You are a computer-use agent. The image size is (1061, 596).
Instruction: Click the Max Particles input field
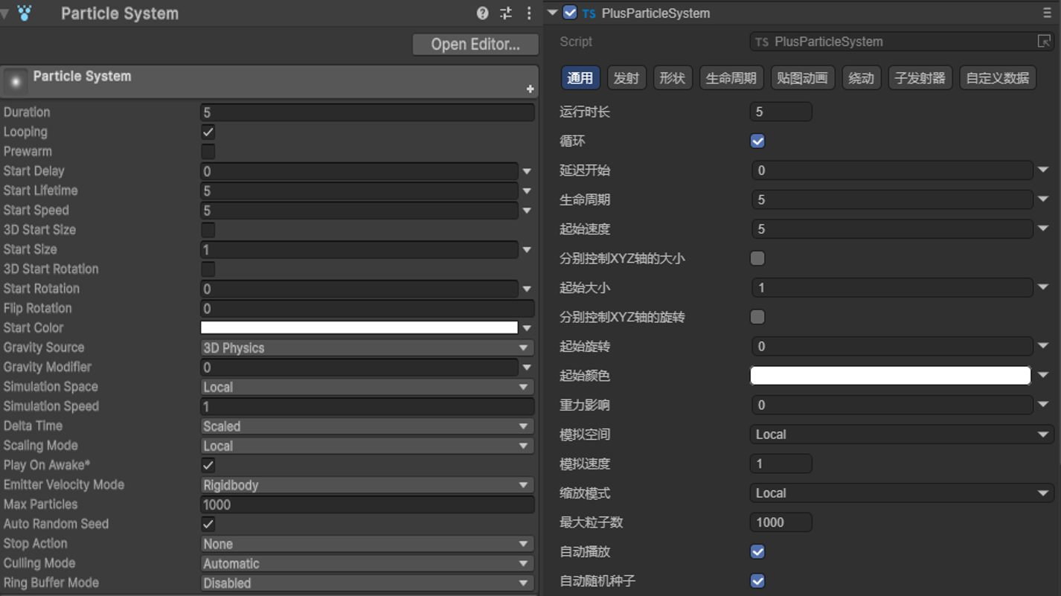[368, 504]
